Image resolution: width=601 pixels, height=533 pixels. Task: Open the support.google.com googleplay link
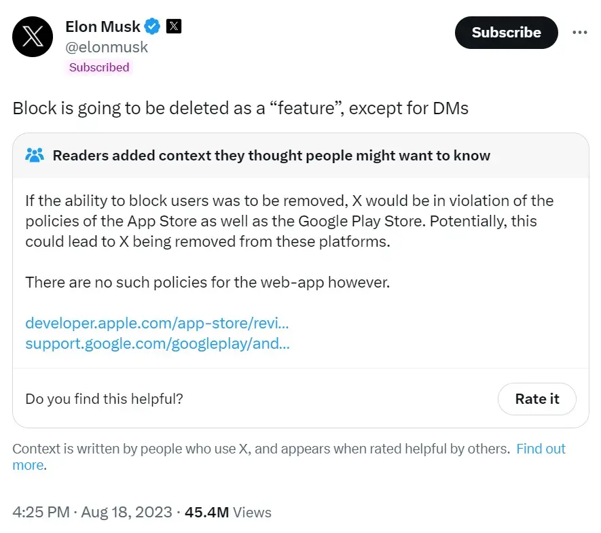pos(157,343)
